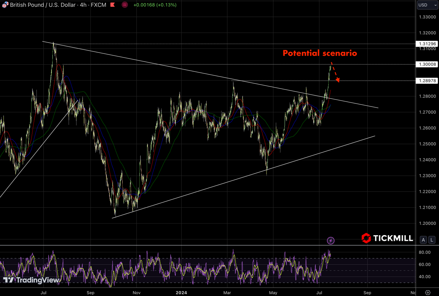Open chart settings hexagon gear icon

[x=428, y=293]
